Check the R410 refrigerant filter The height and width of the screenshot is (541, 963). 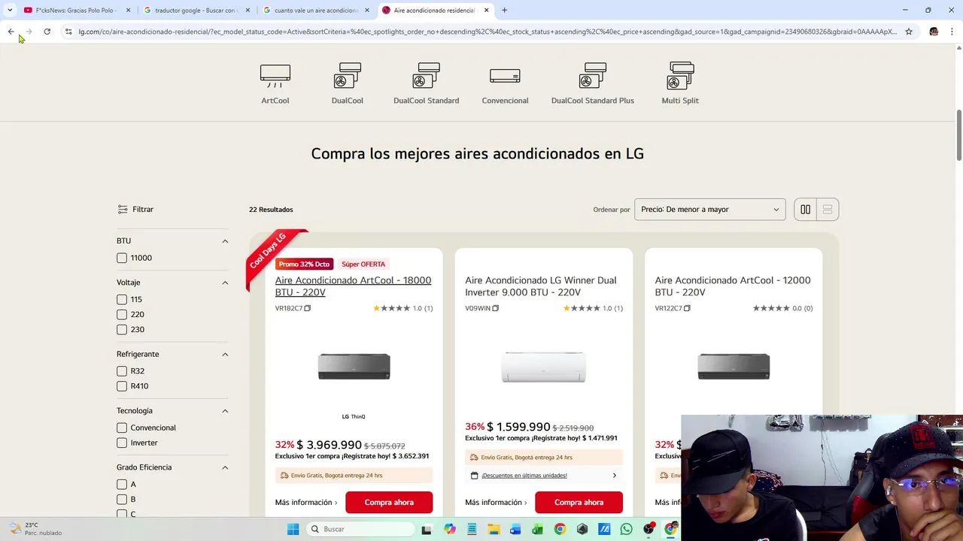pyautogui.click(x=122, y=386)
